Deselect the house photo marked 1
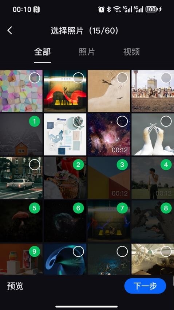 point(35,121)
